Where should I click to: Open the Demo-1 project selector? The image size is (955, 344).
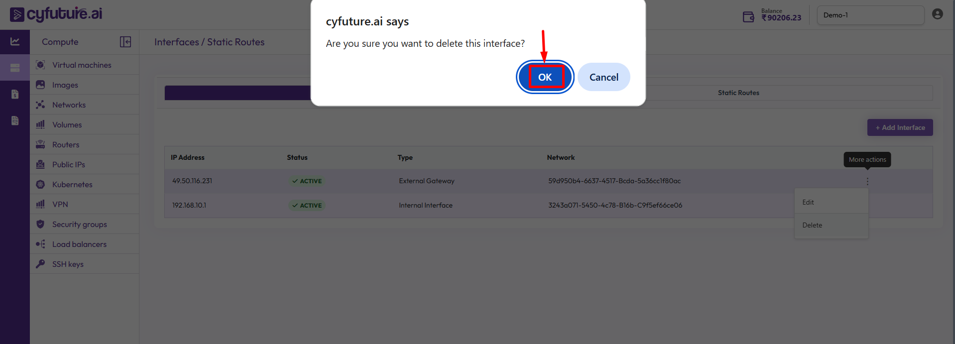pyautogui.click(x=870, y=15)
